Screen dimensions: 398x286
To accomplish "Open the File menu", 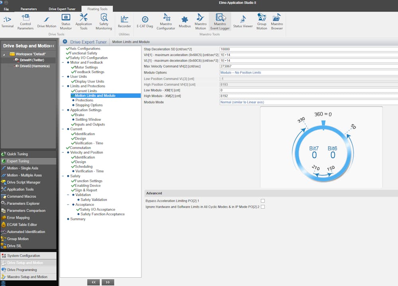I will coord(6,9).
